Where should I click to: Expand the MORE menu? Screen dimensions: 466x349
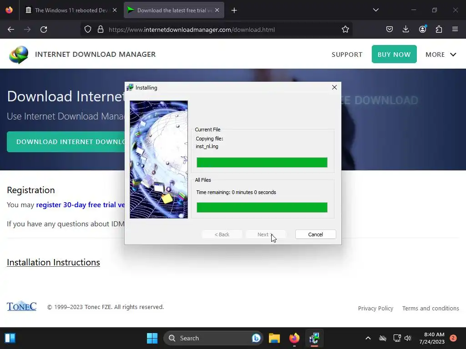click(441, 55)
